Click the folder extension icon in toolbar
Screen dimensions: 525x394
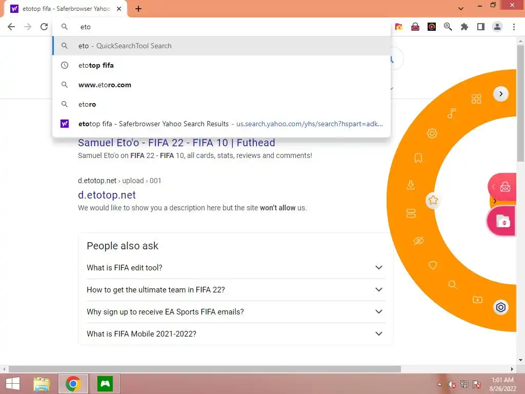[x=399, y=27]
